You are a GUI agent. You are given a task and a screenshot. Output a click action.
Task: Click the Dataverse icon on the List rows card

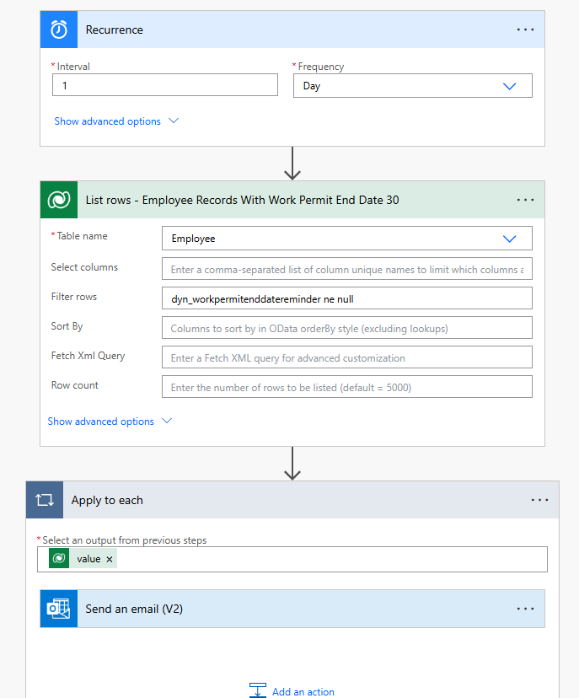point(58,200)
